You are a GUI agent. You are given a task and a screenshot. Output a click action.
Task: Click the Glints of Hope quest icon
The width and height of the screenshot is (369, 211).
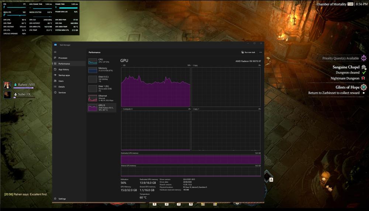pos(363,87)
